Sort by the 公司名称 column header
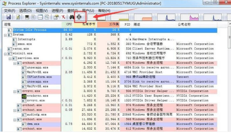Image resolution: width=231 pixels, height=136 pixels. pos(196,25)
